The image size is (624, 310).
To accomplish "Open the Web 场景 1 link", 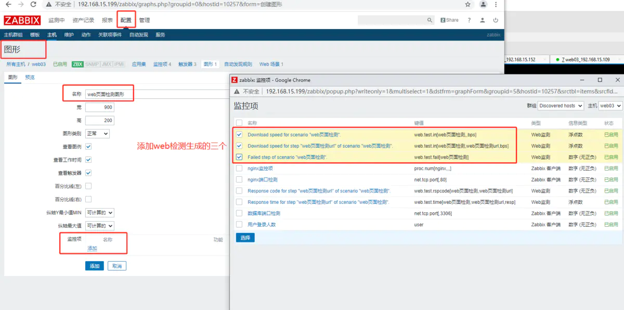I will click(271, 64).
